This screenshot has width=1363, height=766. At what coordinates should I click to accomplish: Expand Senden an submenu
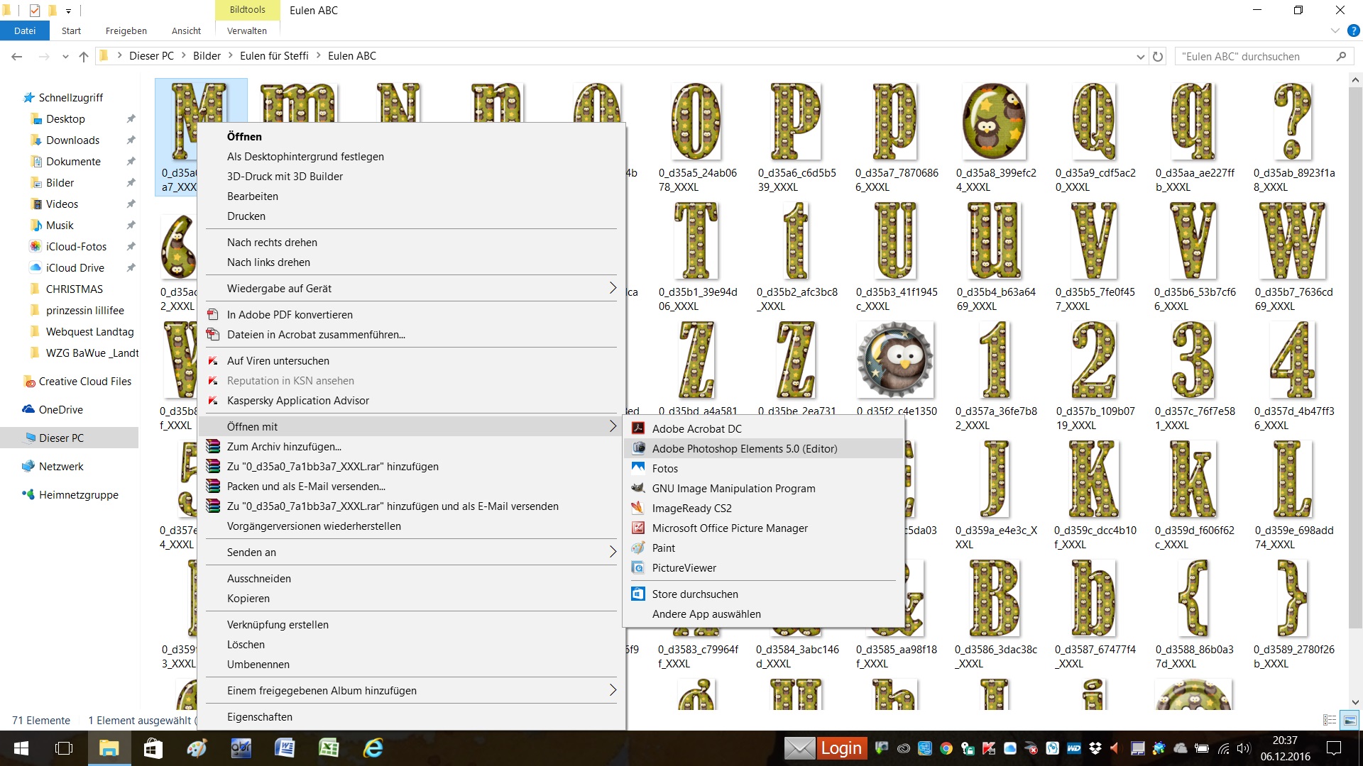pos(411,552)
